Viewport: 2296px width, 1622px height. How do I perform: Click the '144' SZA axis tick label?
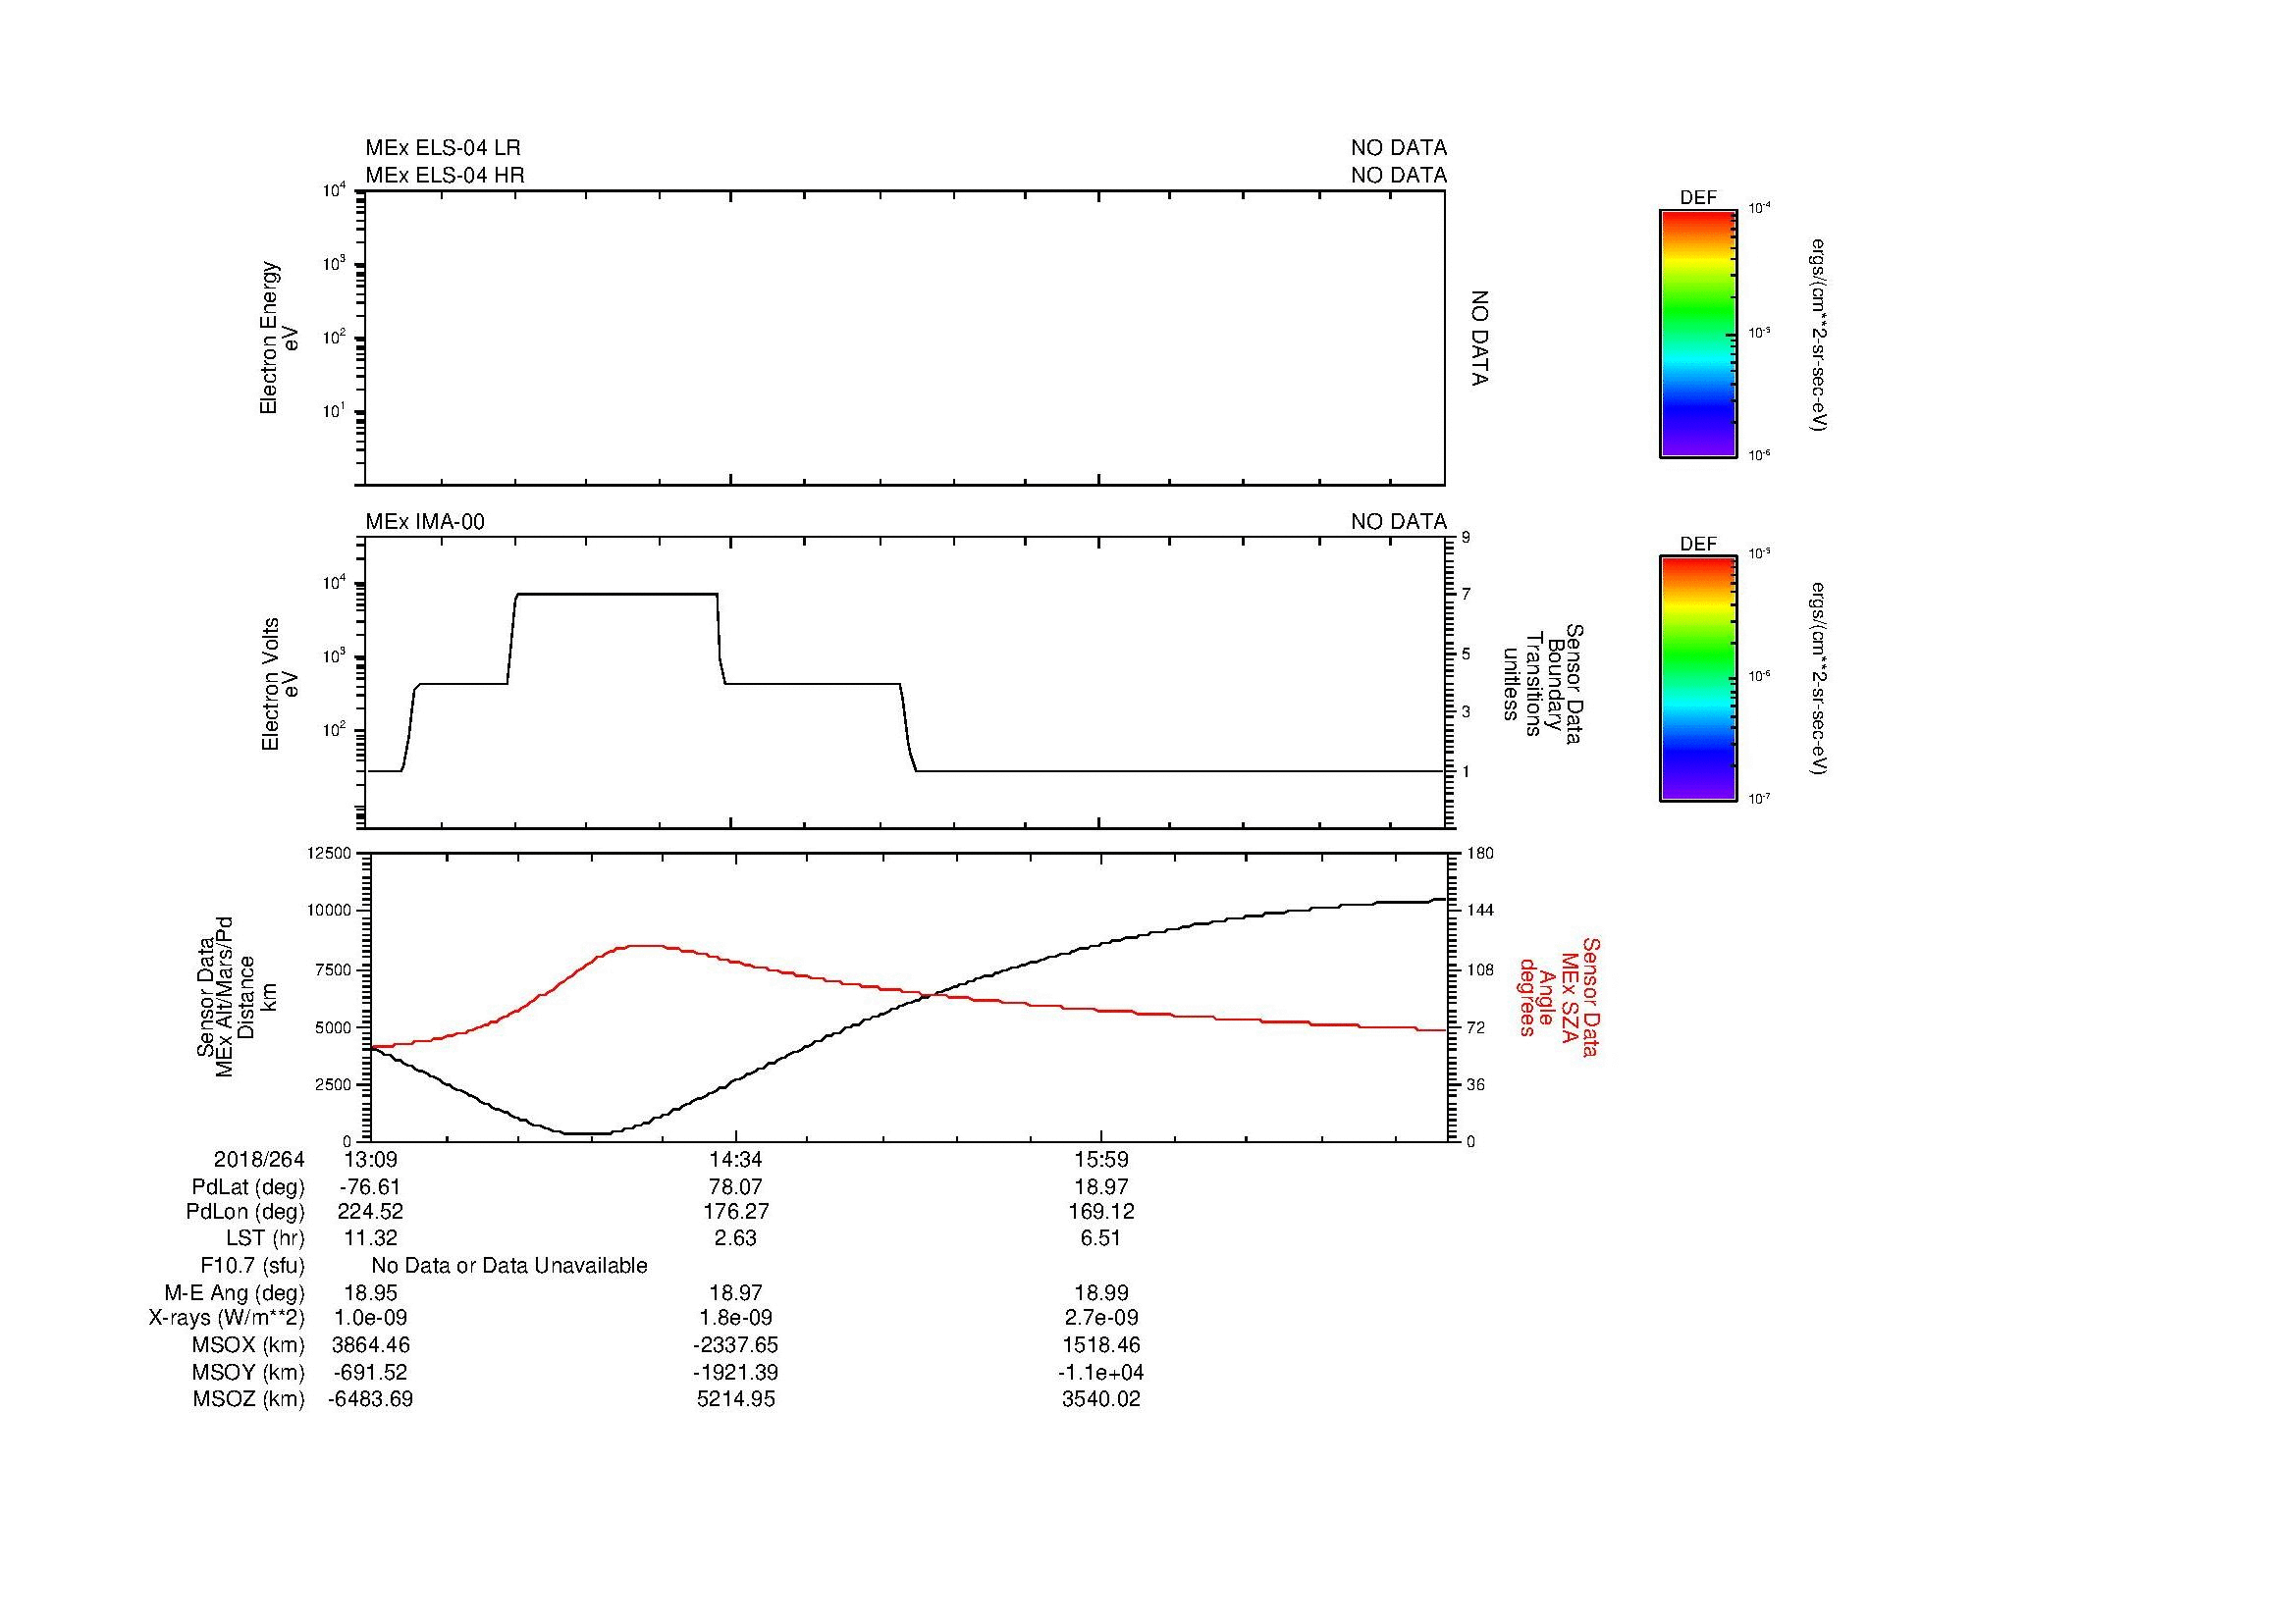coord(1479,911)
